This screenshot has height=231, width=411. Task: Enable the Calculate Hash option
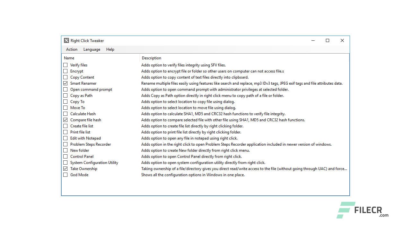tap(66, 114)
